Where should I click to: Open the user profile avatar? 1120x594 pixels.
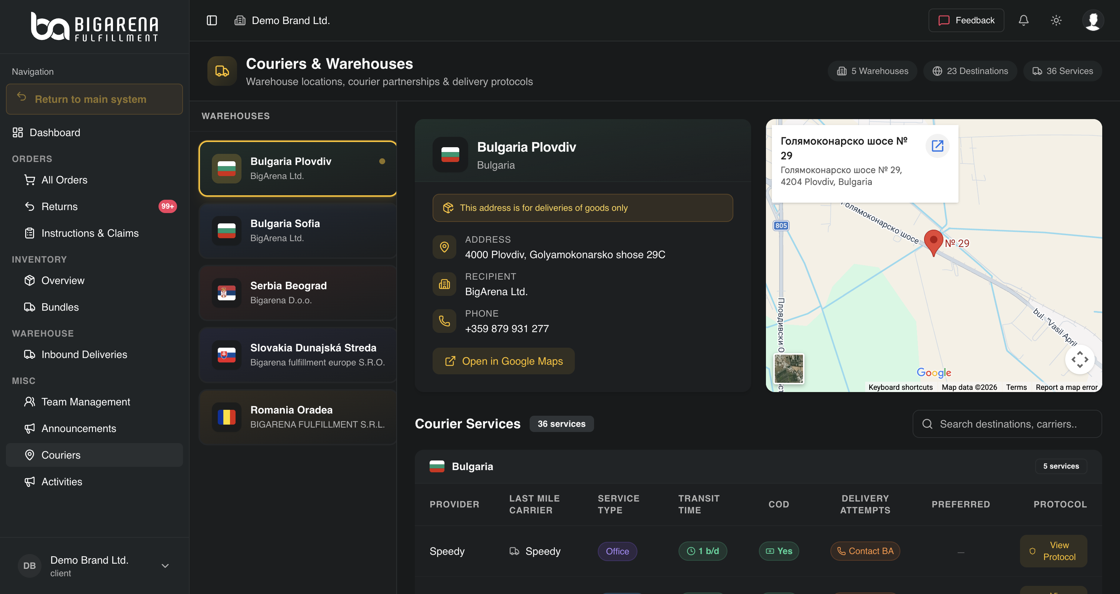pos(1093,20)
